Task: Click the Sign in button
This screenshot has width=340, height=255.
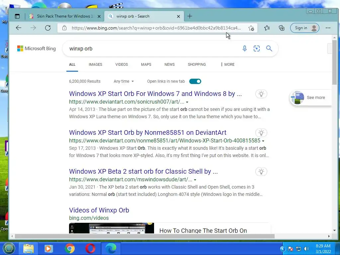Action: (x=305, y=28)
